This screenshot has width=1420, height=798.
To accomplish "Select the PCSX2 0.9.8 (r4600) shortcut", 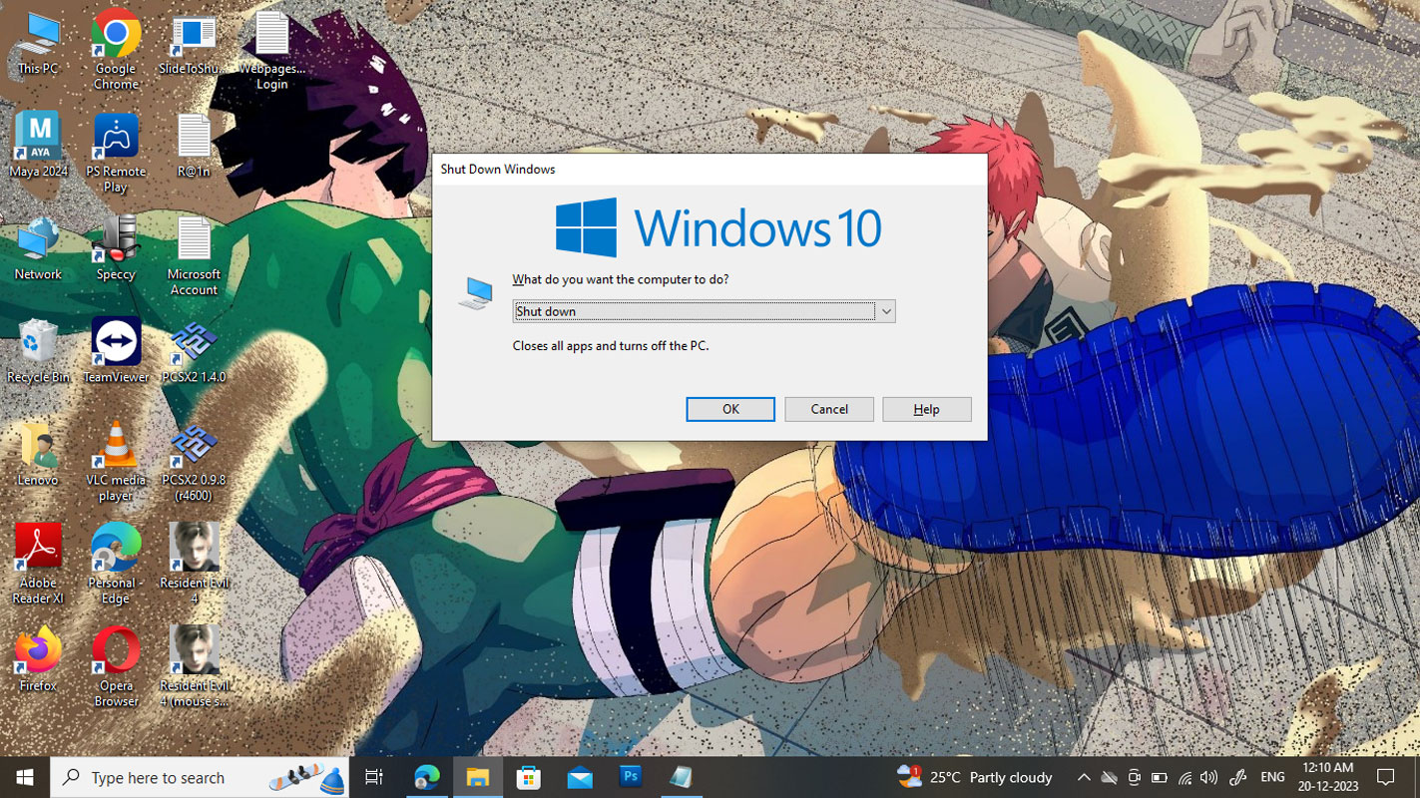I will 194,460.
